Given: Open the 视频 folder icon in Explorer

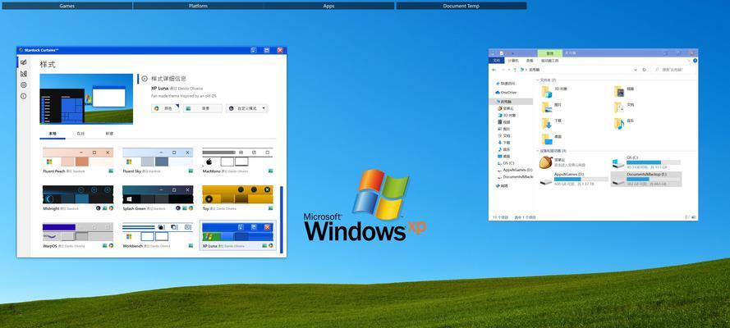Looking at the screenshot, I should pyautogui.click(x=618, y=92).
